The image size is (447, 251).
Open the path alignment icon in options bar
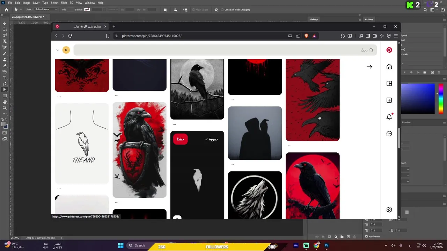tap(175, 10)
